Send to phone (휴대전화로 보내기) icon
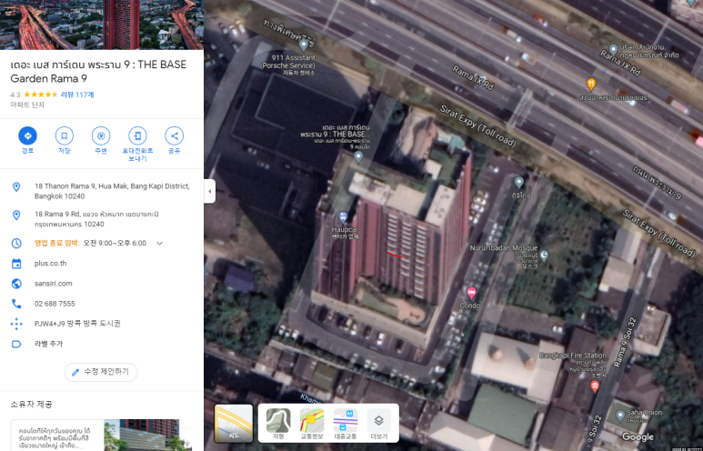Screen dimensions: 703x451 coord(137,135)
